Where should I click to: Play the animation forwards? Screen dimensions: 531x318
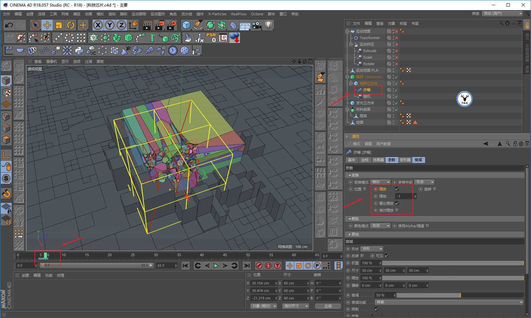pos(216,266)
